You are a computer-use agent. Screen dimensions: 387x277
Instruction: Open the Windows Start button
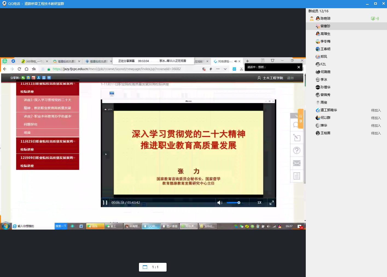coord(6,226)
